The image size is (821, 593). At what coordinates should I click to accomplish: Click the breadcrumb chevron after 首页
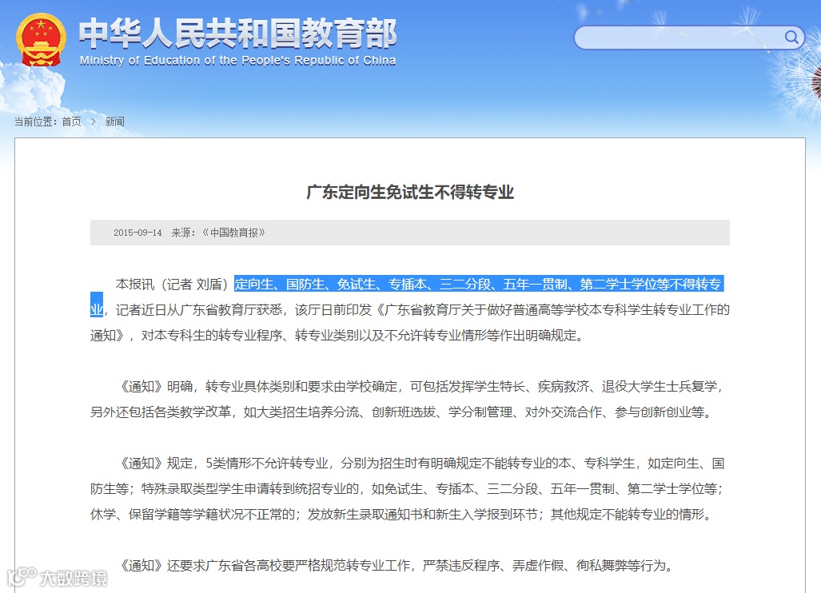[94, 121]
